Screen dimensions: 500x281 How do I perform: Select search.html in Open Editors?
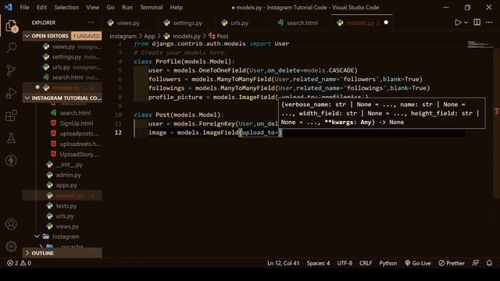(x=62, y=77)
